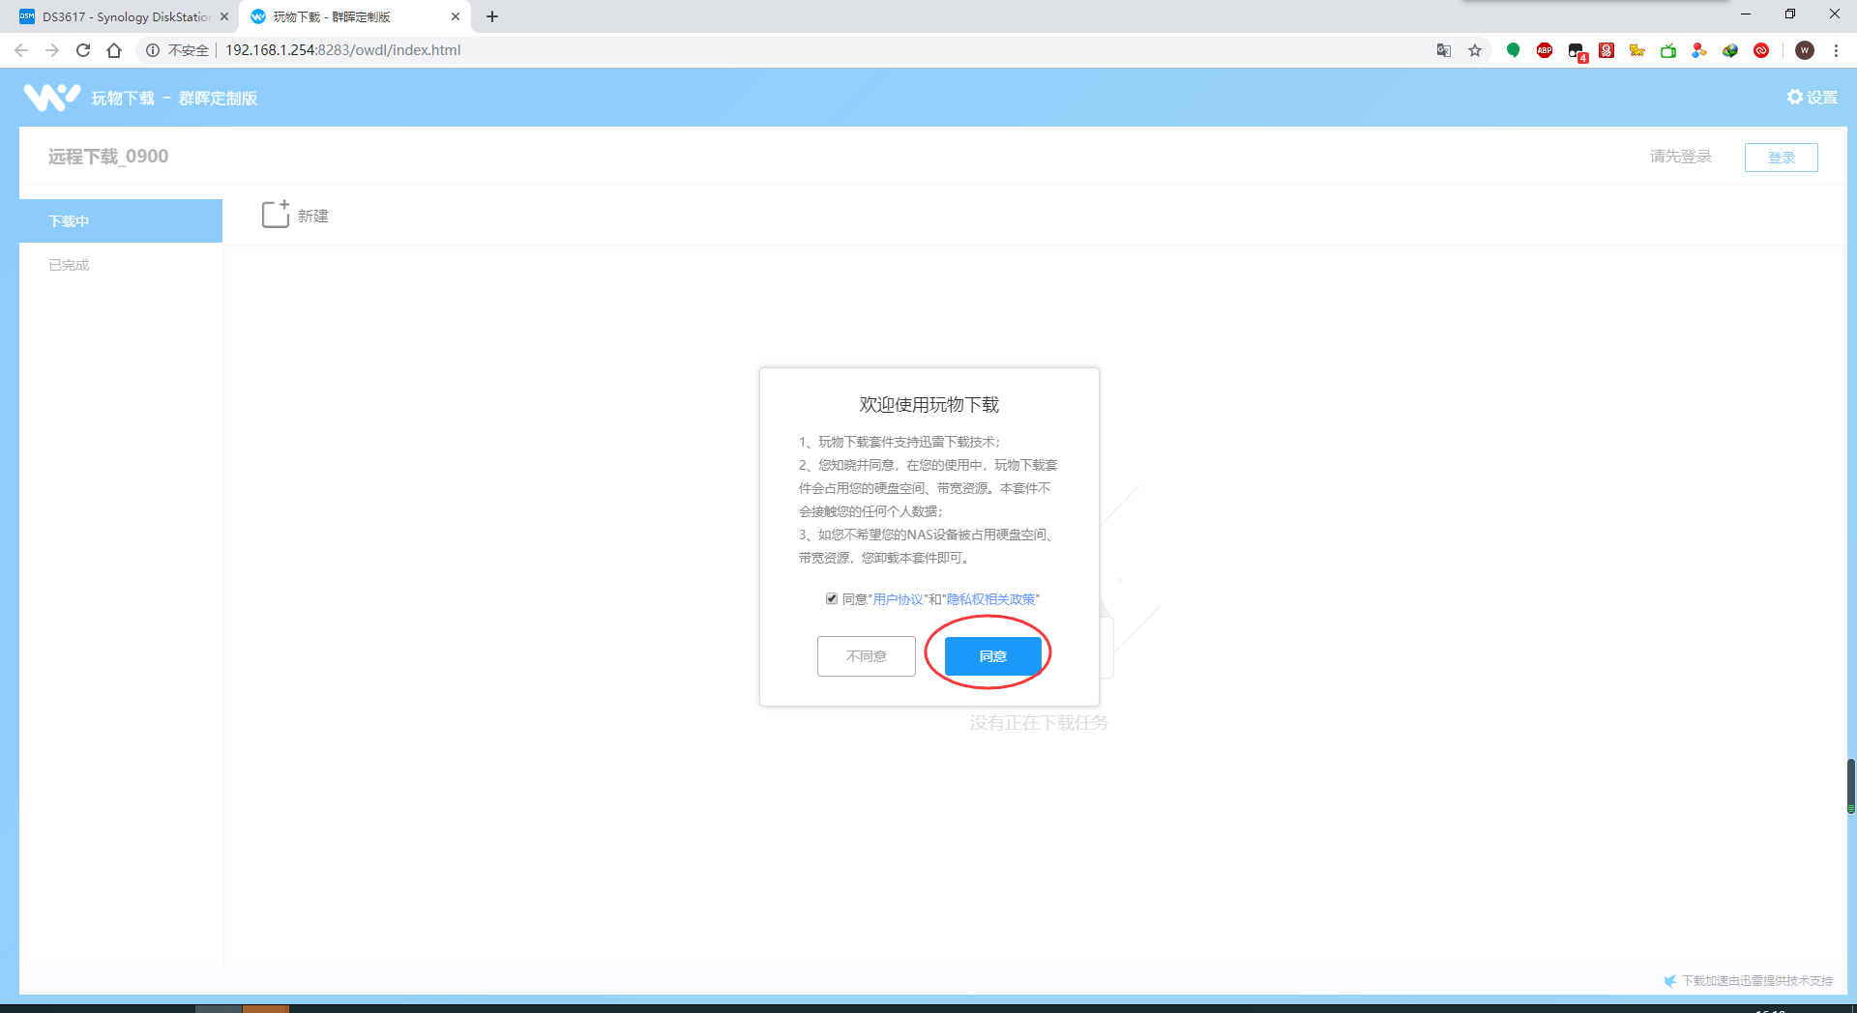Click the translate page icon

(x=1444, y=50)
